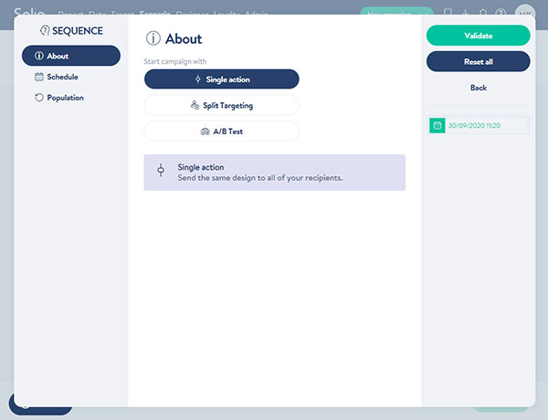Open the Population section
548x420 pixels.
71,98
